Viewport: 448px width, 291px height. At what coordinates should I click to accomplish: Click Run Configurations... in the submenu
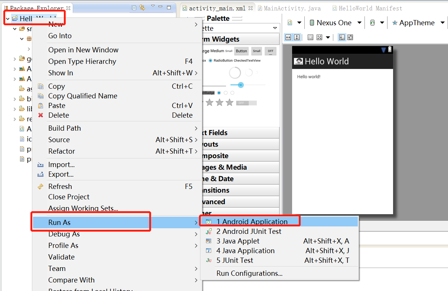click(x=279, y=273)
